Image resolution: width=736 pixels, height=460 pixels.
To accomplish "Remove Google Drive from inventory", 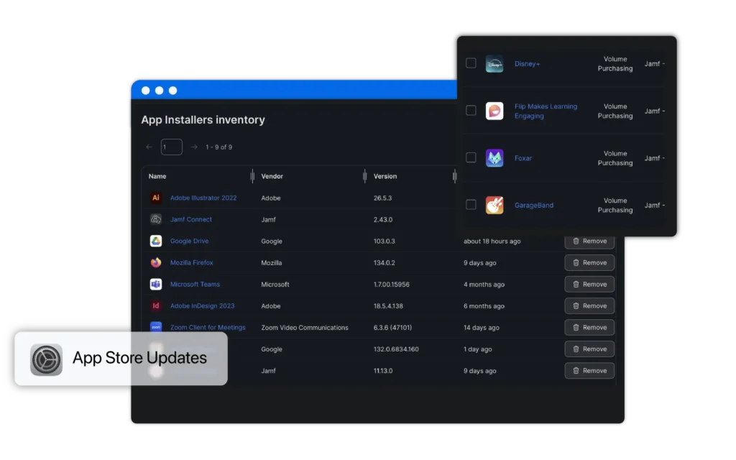I will point(589,241).
